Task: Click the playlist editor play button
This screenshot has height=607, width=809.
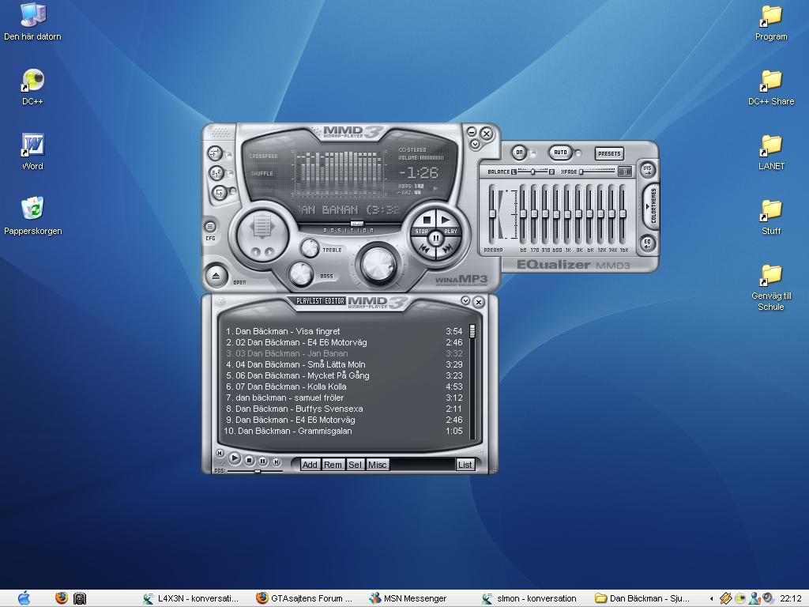Action: (x=234, y=458)
